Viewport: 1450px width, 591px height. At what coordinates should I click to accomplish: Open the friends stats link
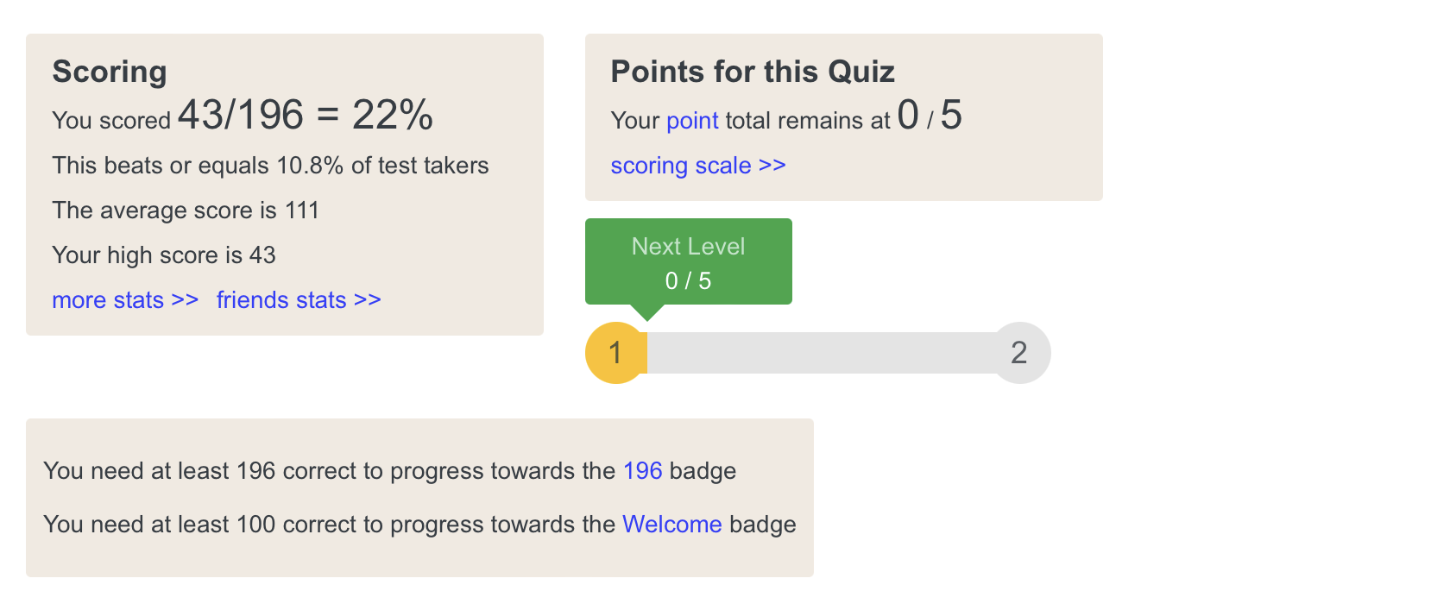[x=299, y=300]
